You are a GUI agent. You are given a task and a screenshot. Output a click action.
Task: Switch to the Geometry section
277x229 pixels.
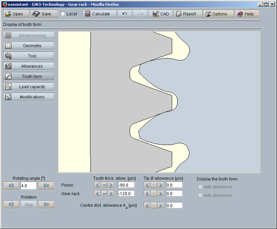(x=29, y=46)
